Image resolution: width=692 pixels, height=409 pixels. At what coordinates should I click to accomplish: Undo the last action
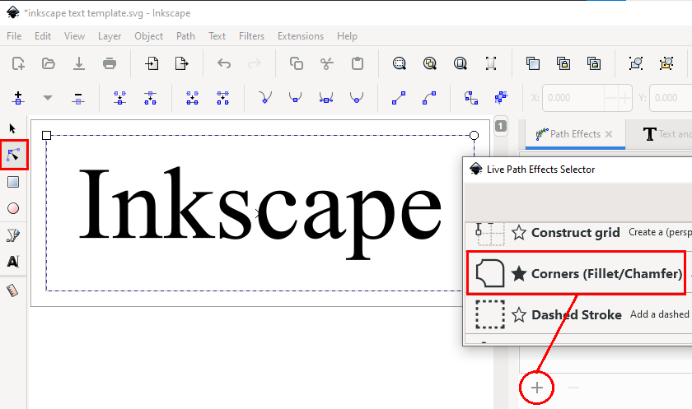224,63
